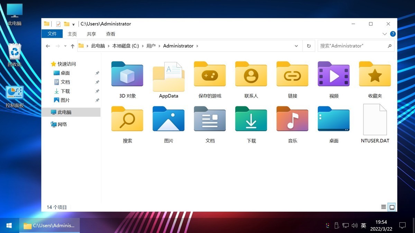Image resolution: width=415 pixels, height=233 pixels.
Task: Refresh the current folder
Action: point(308,46)
